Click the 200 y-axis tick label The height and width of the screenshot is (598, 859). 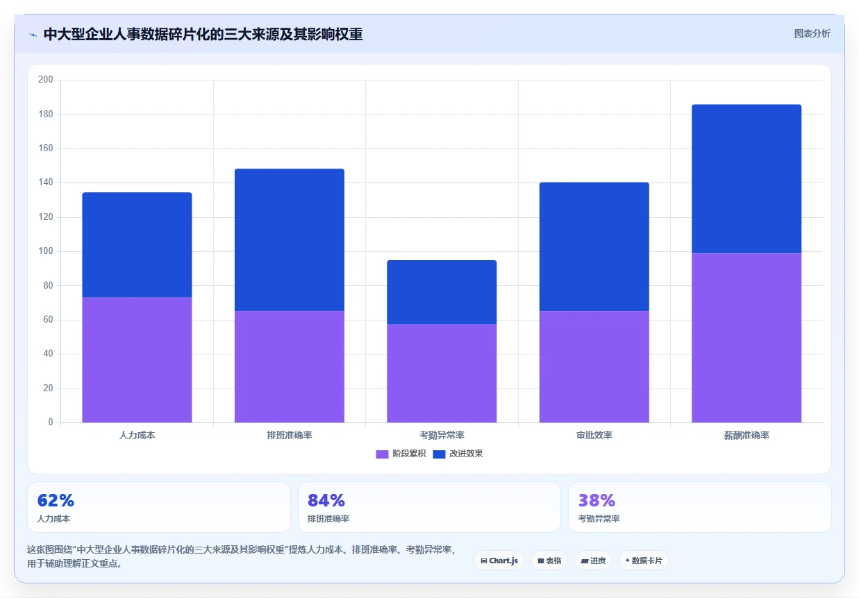(x=46, y=80)
